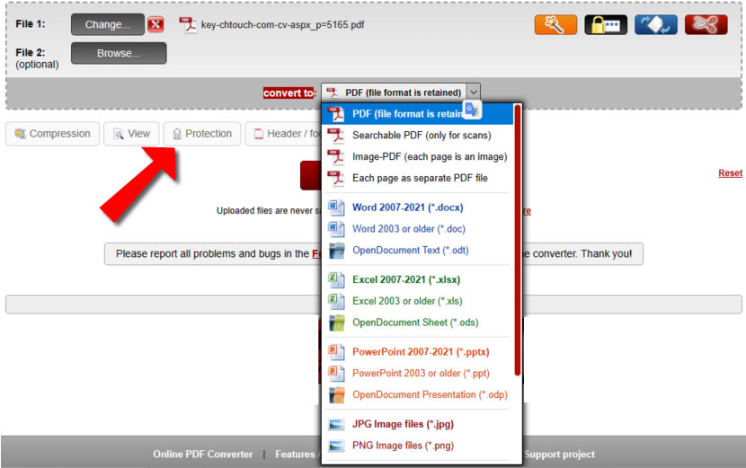This screenshot has height=468, width=746.
Task: Choose PNG Image files (*.png)
Action: (x=418, y=446)
